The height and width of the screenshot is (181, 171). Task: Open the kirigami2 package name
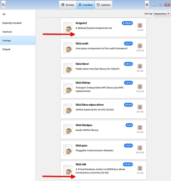click(81, 23)
